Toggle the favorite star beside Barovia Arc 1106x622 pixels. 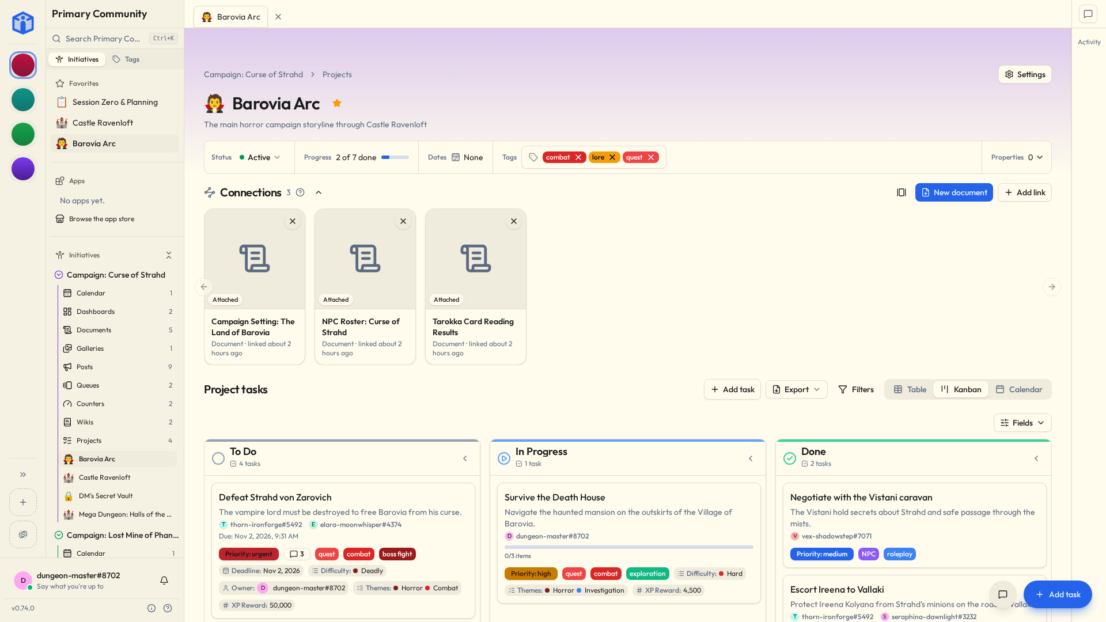[337, 103]
